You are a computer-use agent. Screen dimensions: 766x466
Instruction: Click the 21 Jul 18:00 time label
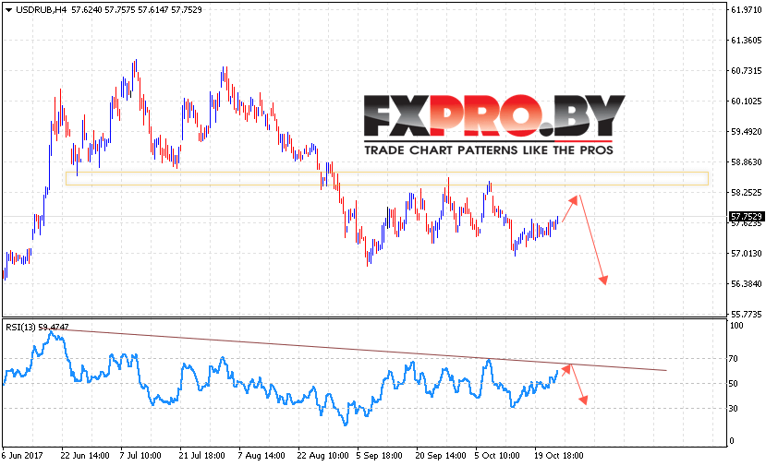click(202, 456)
